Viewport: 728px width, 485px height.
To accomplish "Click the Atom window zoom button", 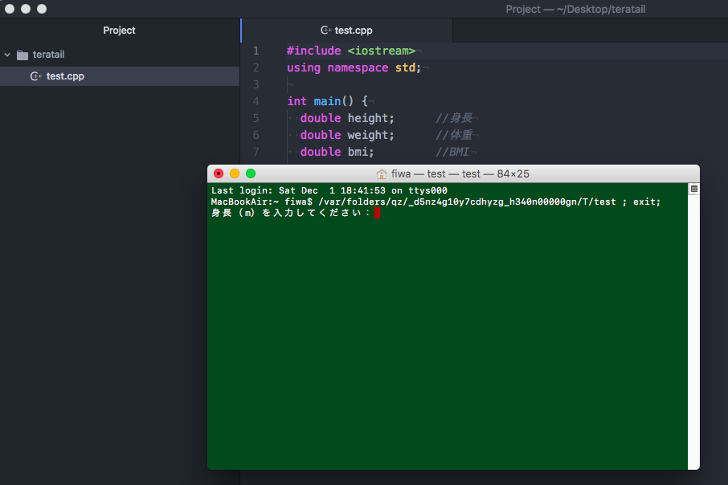I will (x=42, y=9).
